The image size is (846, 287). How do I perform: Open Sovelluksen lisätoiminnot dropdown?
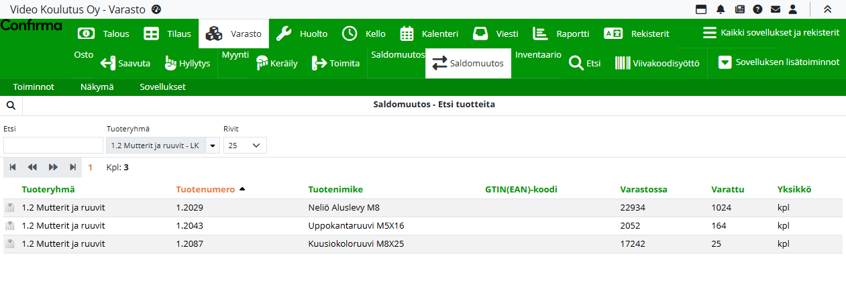pos(779,62)
